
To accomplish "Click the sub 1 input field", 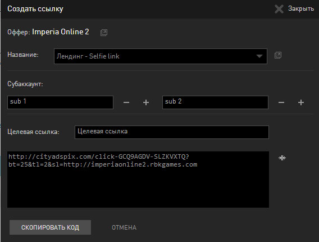I will tap(60, 102).
